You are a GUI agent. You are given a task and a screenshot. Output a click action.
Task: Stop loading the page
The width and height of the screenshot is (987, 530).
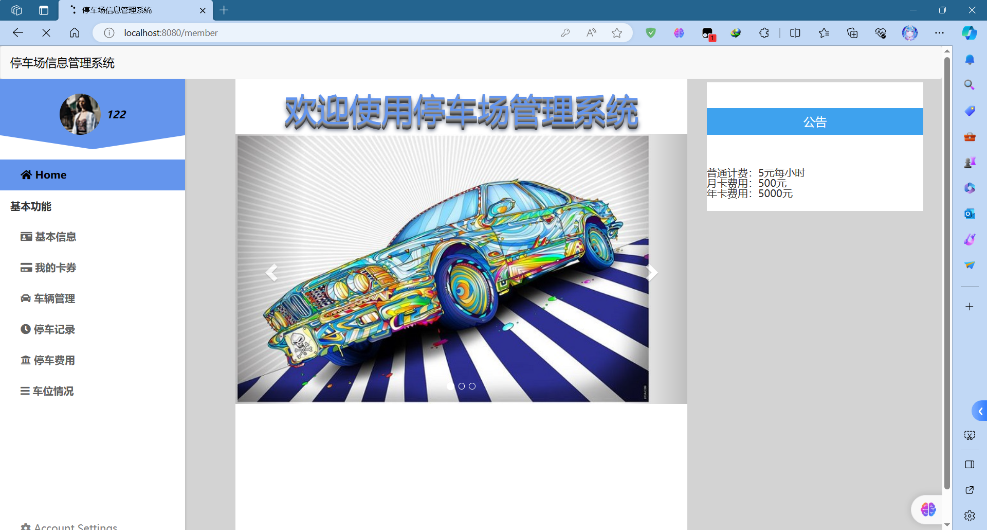pos(46,33)
